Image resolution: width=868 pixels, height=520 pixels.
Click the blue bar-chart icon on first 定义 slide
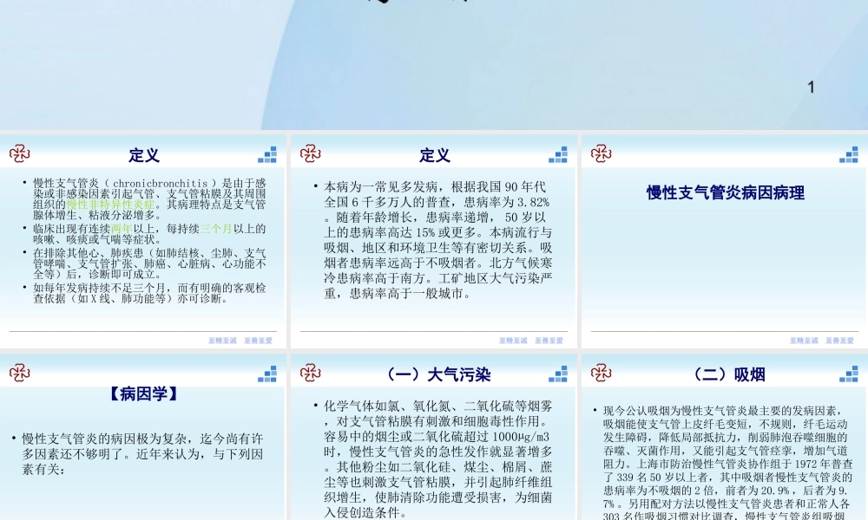267,156
